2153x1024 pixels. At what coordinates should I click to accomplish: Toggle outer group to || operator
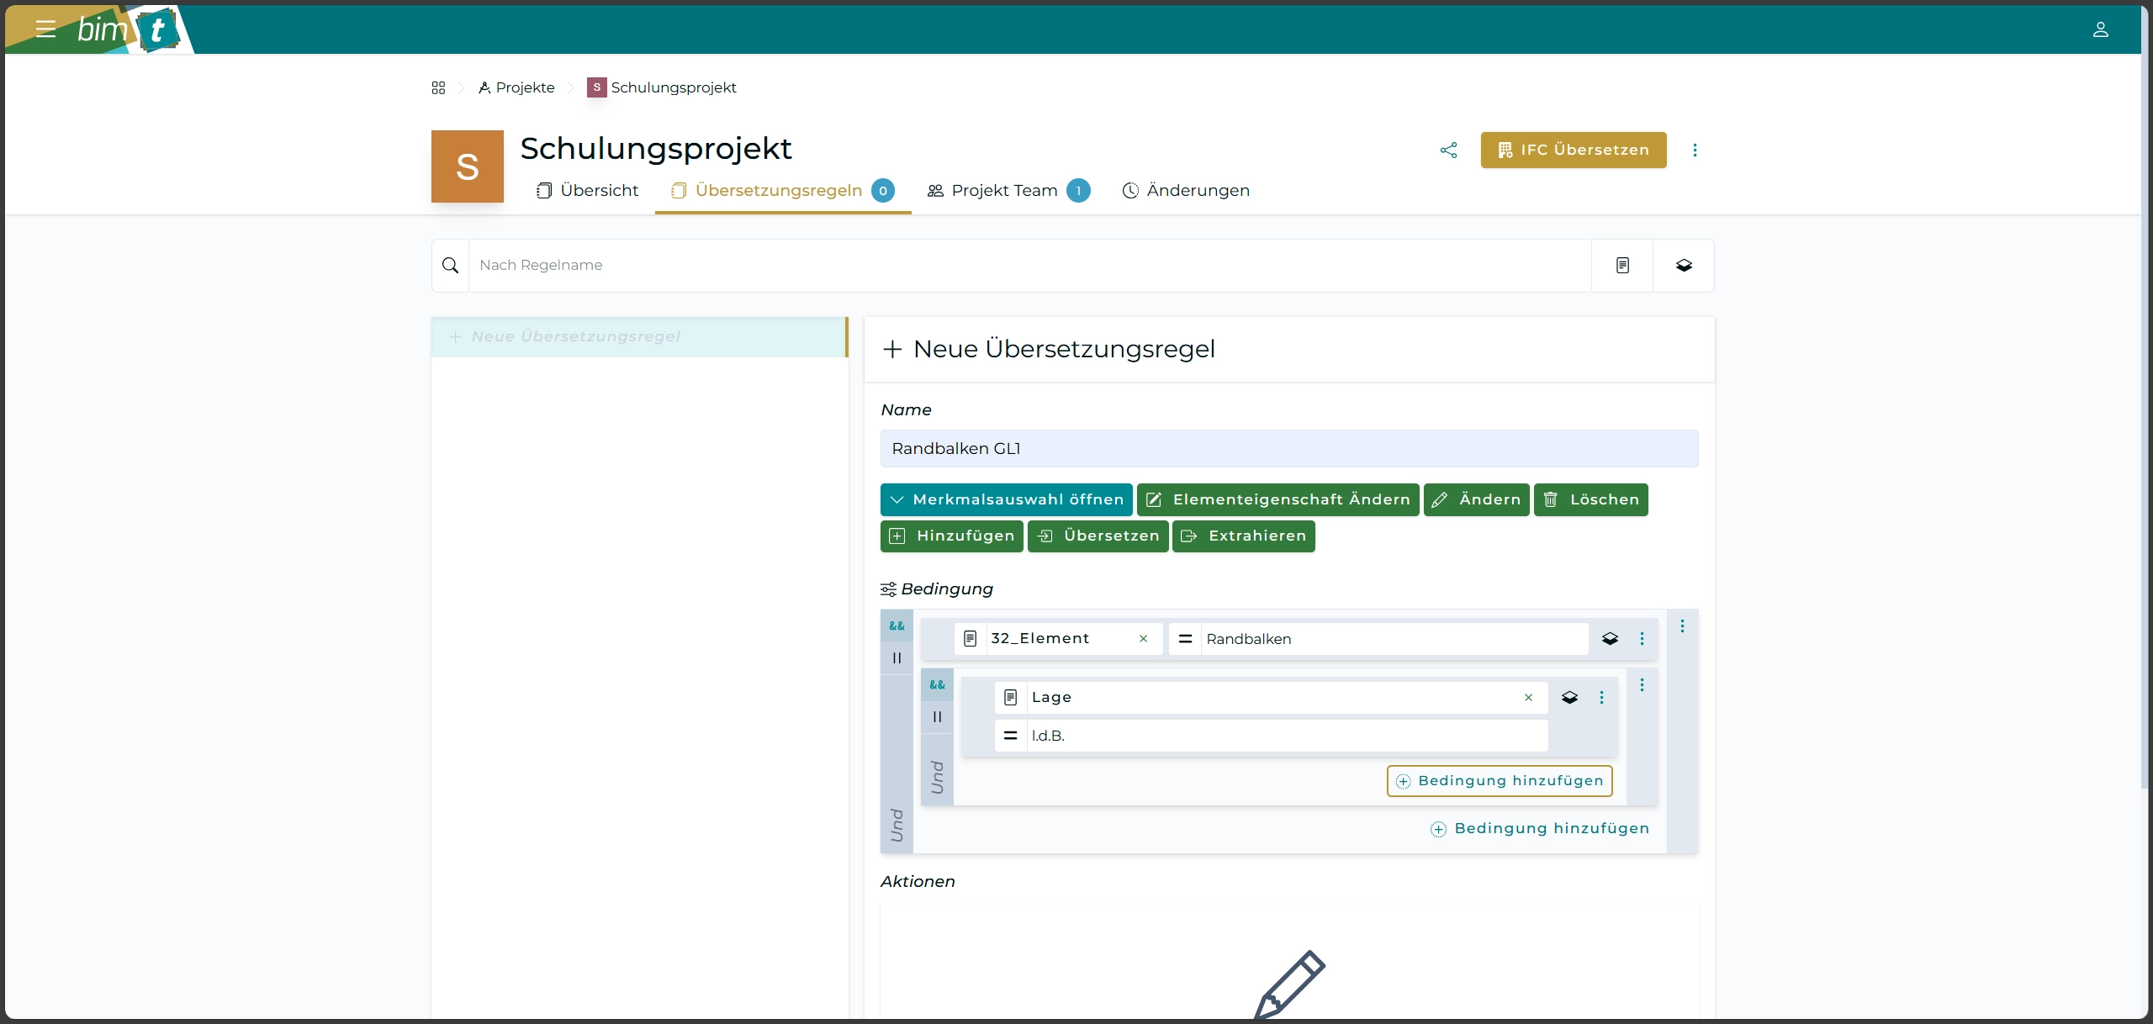897,658
